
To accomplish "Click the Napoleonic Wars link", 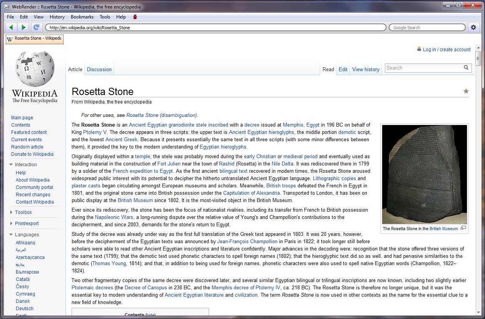I will (113, 217).
